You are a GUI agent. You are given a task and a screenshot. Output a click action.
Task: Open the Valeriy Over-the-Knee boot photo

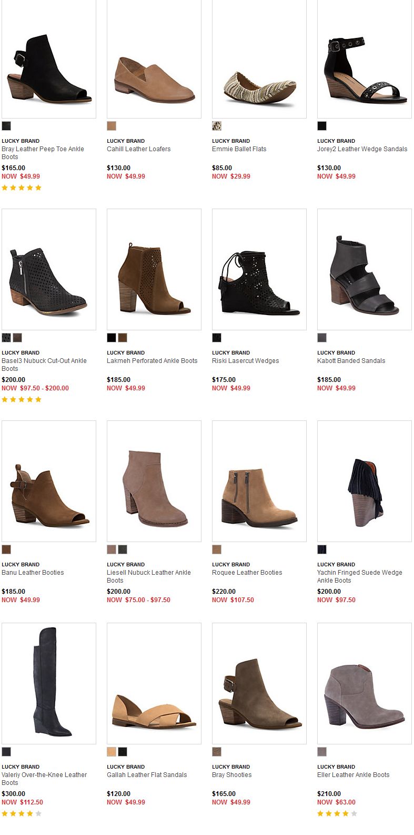click(x=49, y=683)
